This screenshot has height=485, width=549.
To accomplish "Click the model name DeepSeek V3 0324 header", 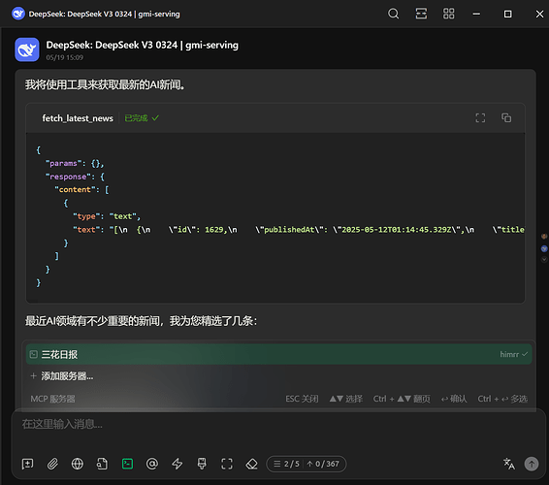I will tap(143, 45).
